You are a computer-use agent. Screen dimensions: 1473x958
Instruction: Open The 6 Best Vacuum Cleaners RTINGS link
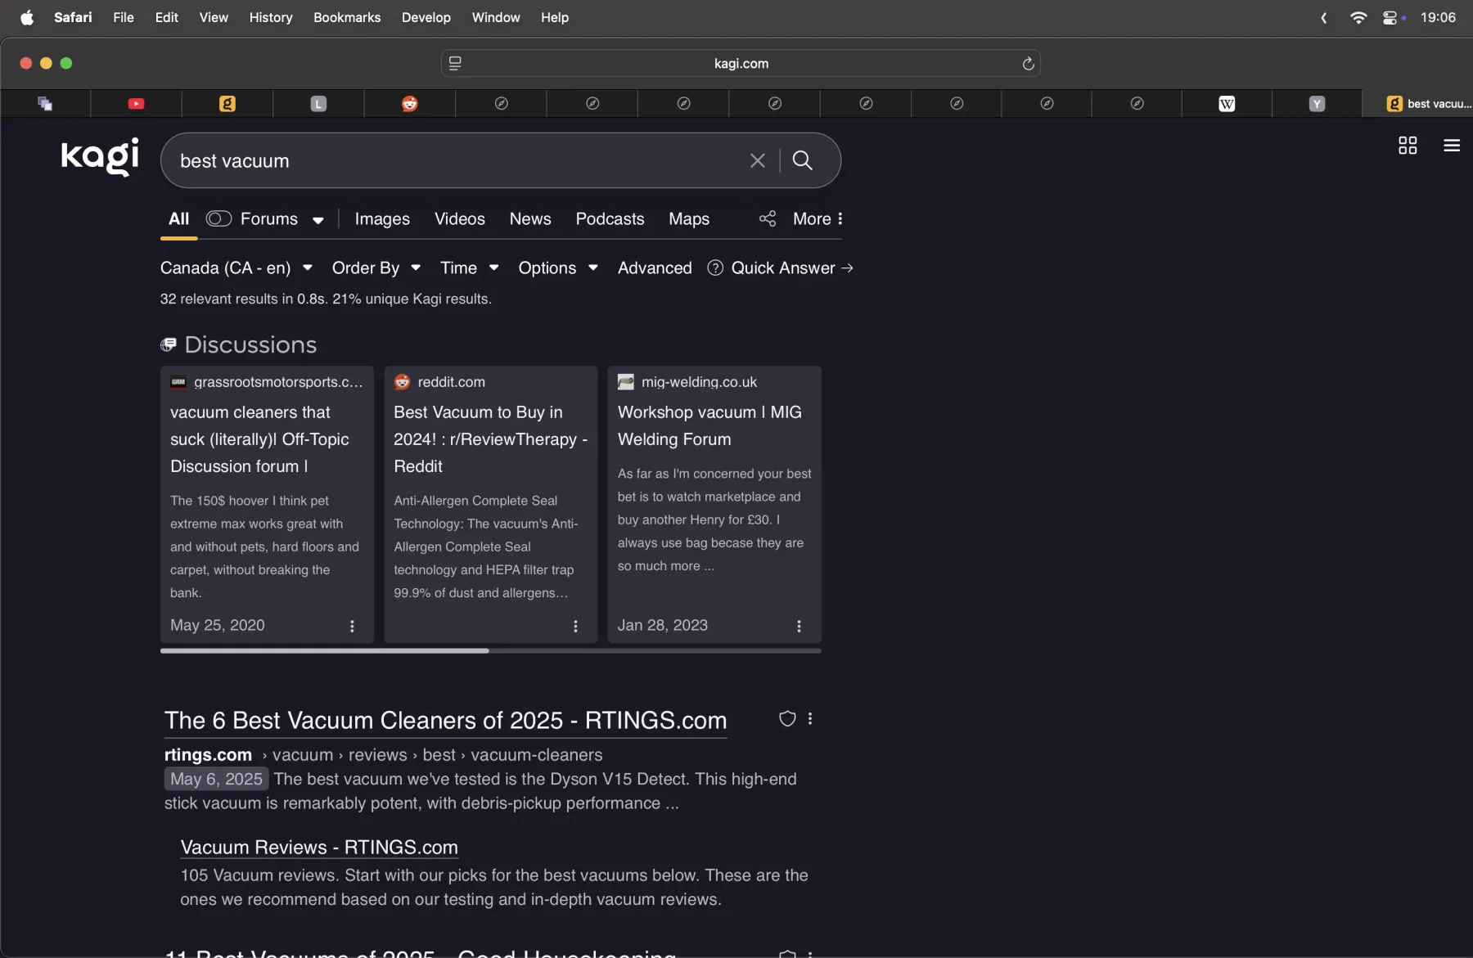coord(445,720)
